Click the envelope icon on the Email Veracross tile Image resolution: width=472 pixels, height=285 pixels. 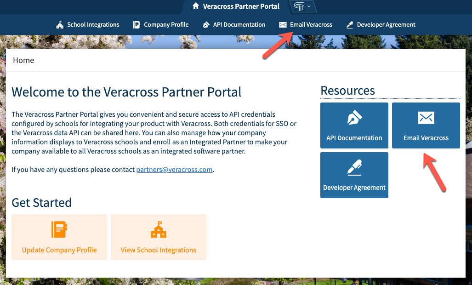[x=426, y=118]
